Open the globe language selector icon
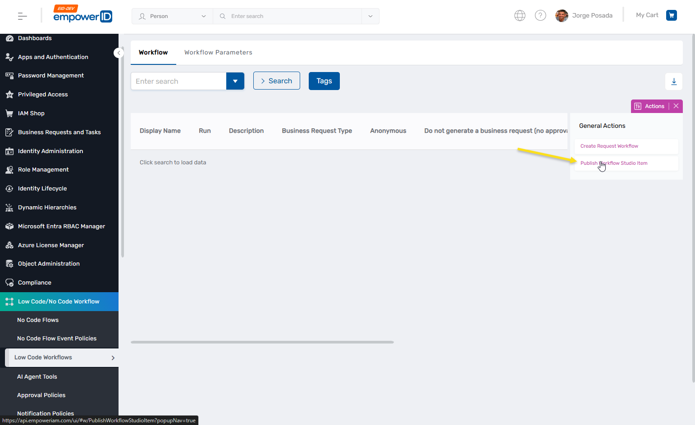The image size is (695, 425). (520, 15)
